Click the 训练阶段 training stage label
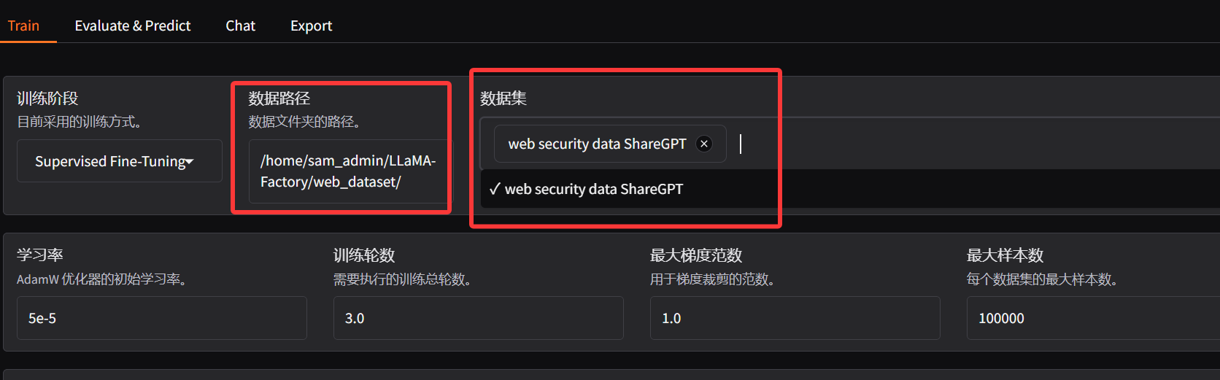1220x380 pixels. pyautogui.click(x=47, y=98)
